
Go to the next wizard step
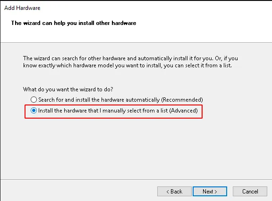pos(210,191)
